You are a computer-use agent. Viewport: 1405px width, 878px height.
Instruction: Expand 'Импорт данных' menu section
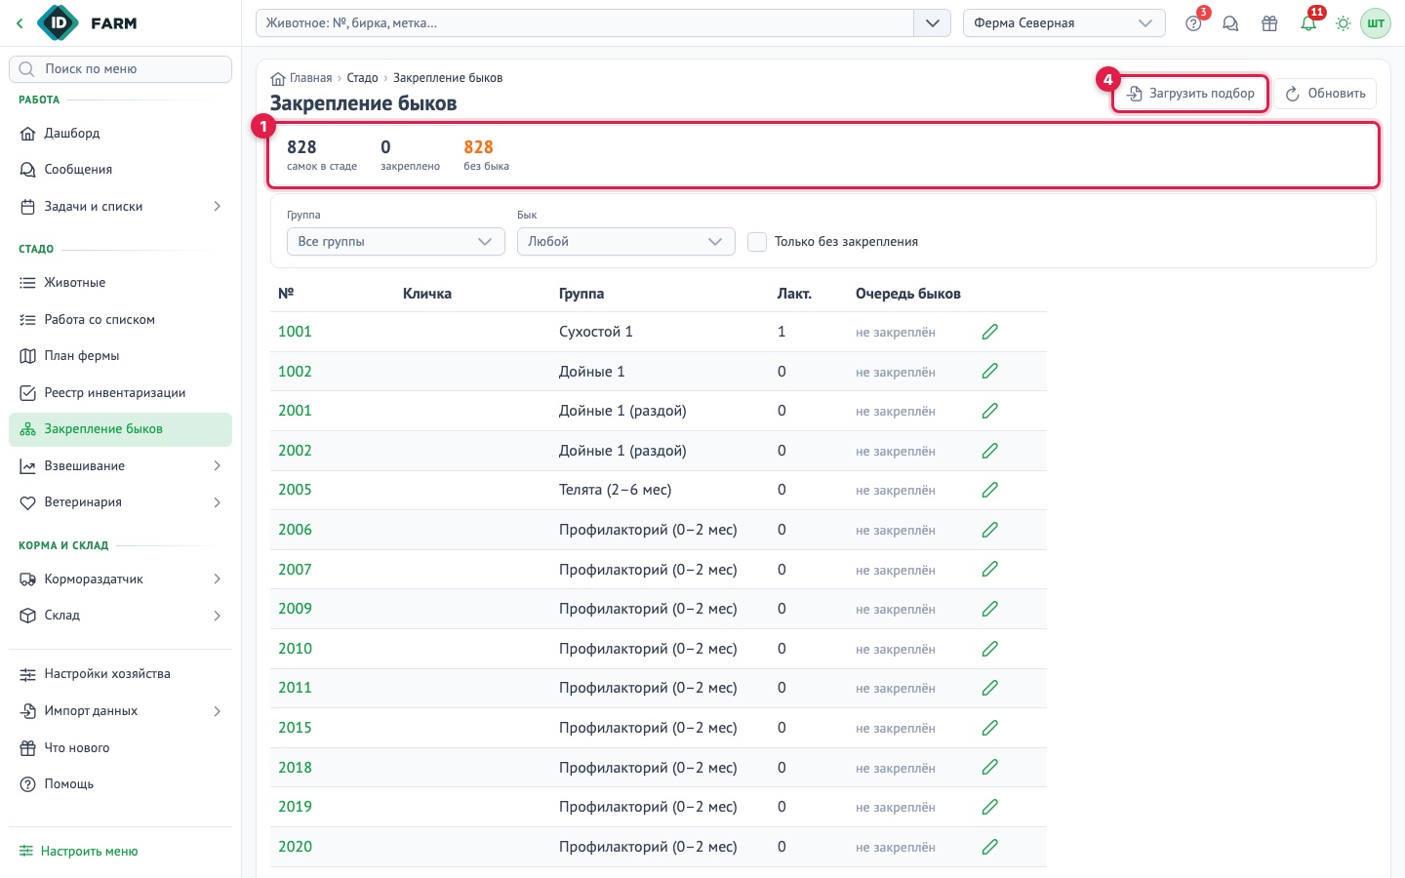(120, 711)
